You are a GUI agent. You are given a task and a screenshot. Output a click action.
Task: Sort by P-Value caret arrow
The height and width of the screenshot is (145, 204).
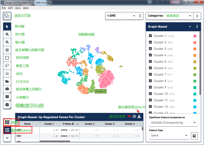point(78,124)
